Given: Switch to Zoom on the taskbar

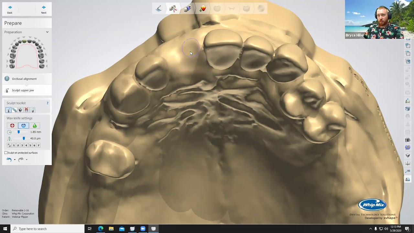Looking at the screenshot, I should (143, 229).
